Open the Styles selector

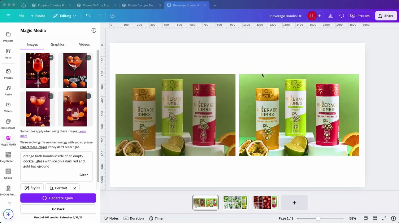coord(32,188)
